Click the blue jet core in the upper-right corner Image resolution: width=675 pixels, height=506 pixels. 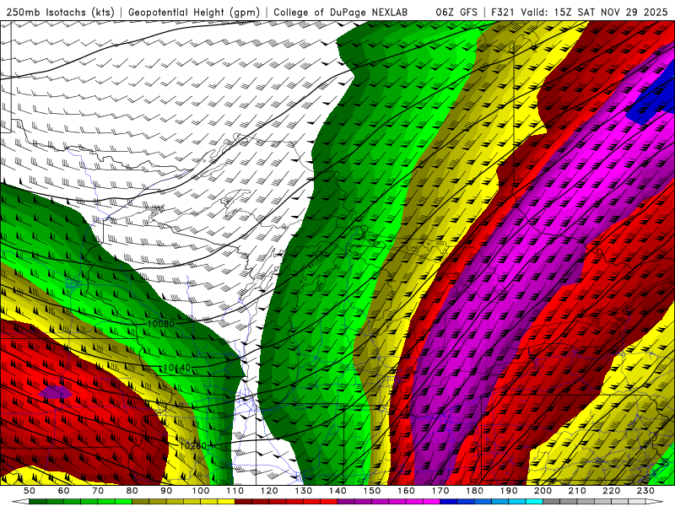655,98
